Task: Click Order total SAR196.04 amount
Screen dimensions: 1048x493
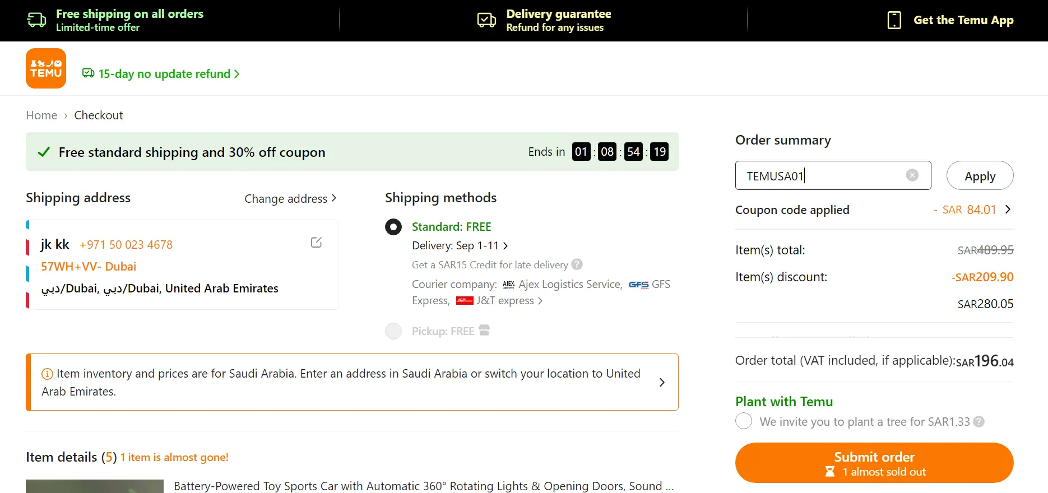Action: 985,361
